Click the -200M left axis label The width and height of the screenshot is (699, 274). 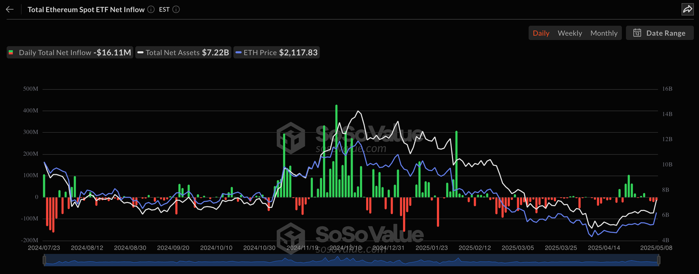click(30, 240)
